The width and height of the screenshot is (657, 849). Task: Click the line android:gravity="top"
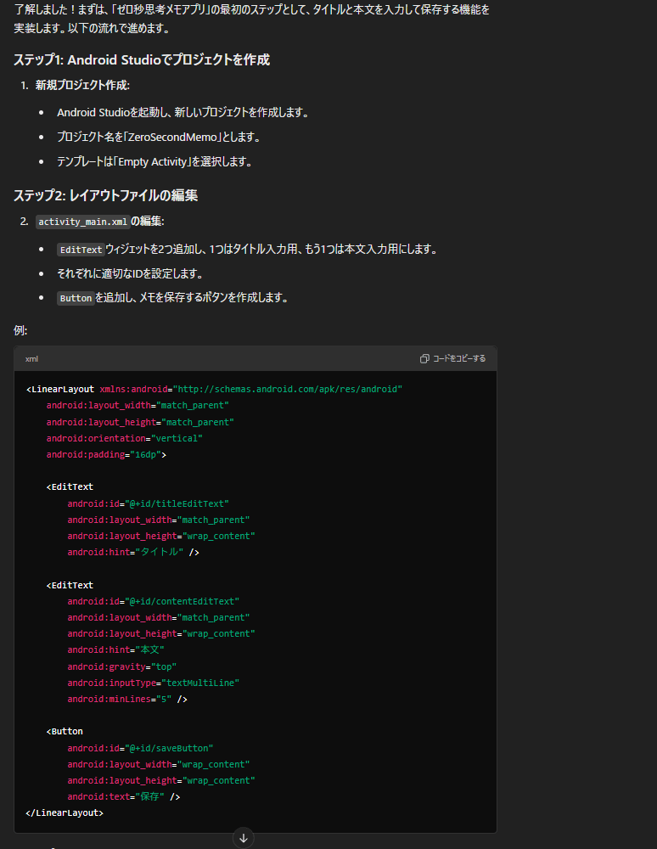[x=121, y=666]
